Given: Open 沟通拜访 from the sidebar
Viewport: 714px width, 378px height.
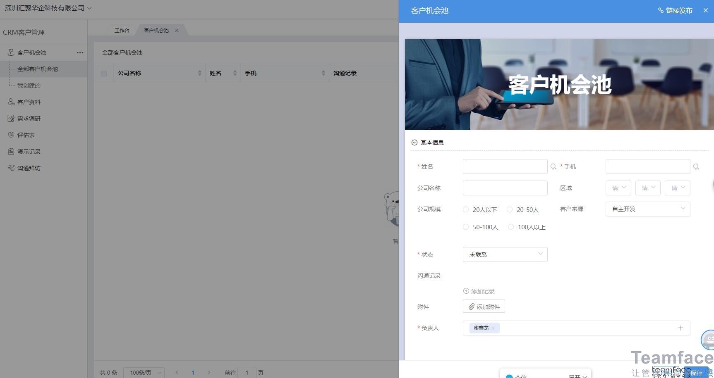Looking at the screenshot, I should pyautogui.click(x=29, y=168).
